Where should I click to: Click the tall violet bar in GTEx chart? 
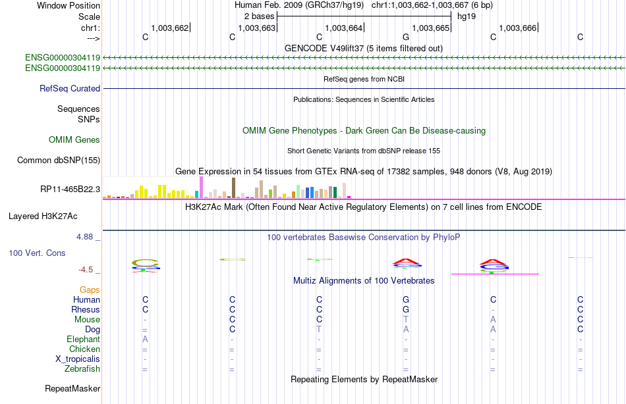201,188
